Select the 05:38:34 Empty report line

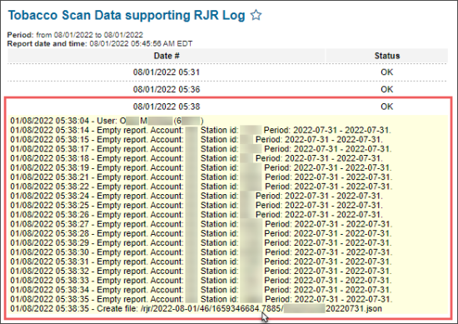201,290
